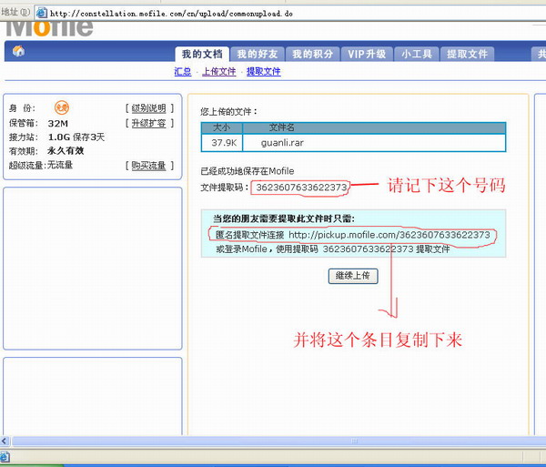Viewport: 546px width, 467px height.
Task: Switch to the 提取文件 tab
Action: click(468, 54)
